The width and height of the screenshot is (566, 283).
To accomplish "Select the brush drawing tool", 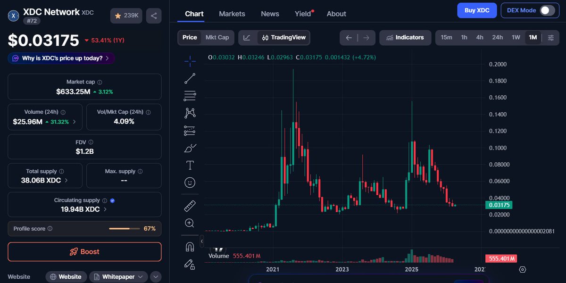I will click(190, 148).
